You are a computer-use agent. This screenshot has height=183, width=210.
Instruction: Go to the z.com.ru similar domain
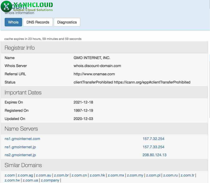coord(170,175)
